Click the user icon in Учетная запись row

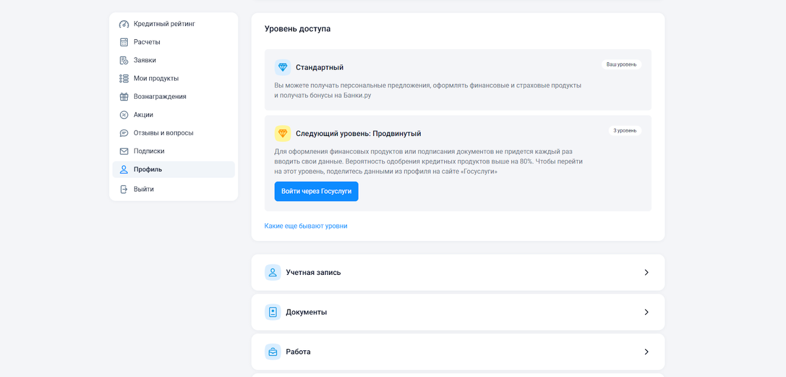click(272, 272)
